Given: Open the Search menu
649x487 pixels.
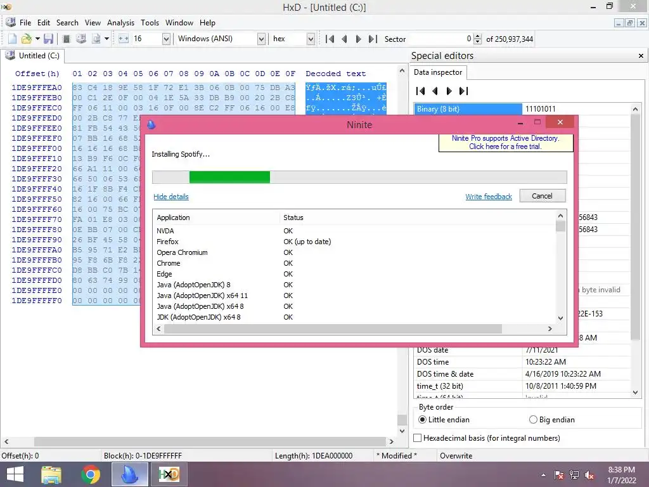Looking at the screenshot, I should (67, 23).
